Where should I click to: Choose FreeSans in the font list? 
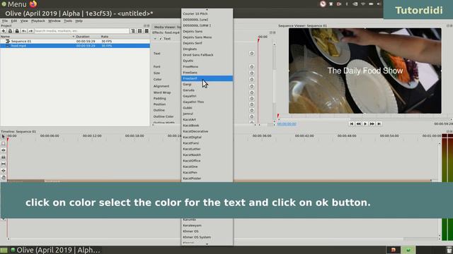pos(207,73)
